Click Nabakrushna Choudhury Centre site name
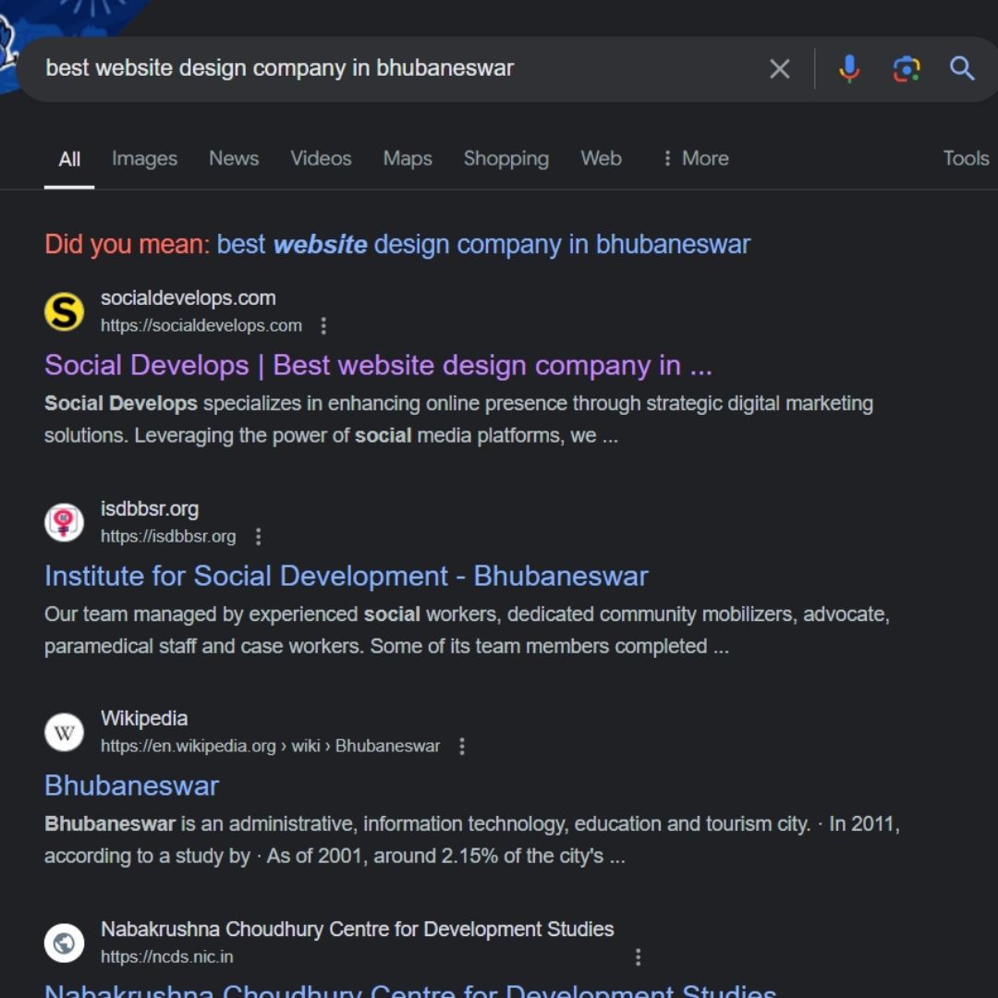Screen dimensions: 998x998 tap(357, 930)
